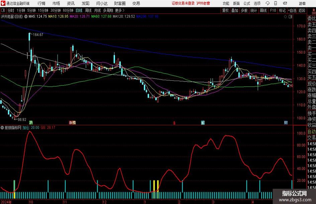This screenshot has width=316, height=204.
Task: Click the 泸州老窖 stock name in title bar
Action: pos(203,3)
